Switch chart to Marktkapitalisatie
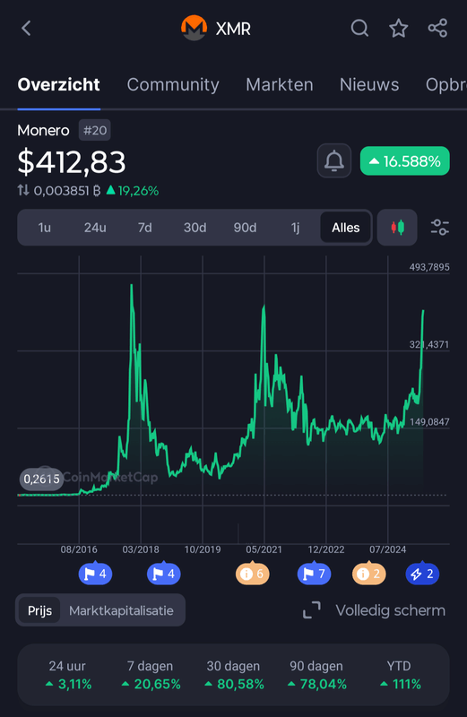 121,610
